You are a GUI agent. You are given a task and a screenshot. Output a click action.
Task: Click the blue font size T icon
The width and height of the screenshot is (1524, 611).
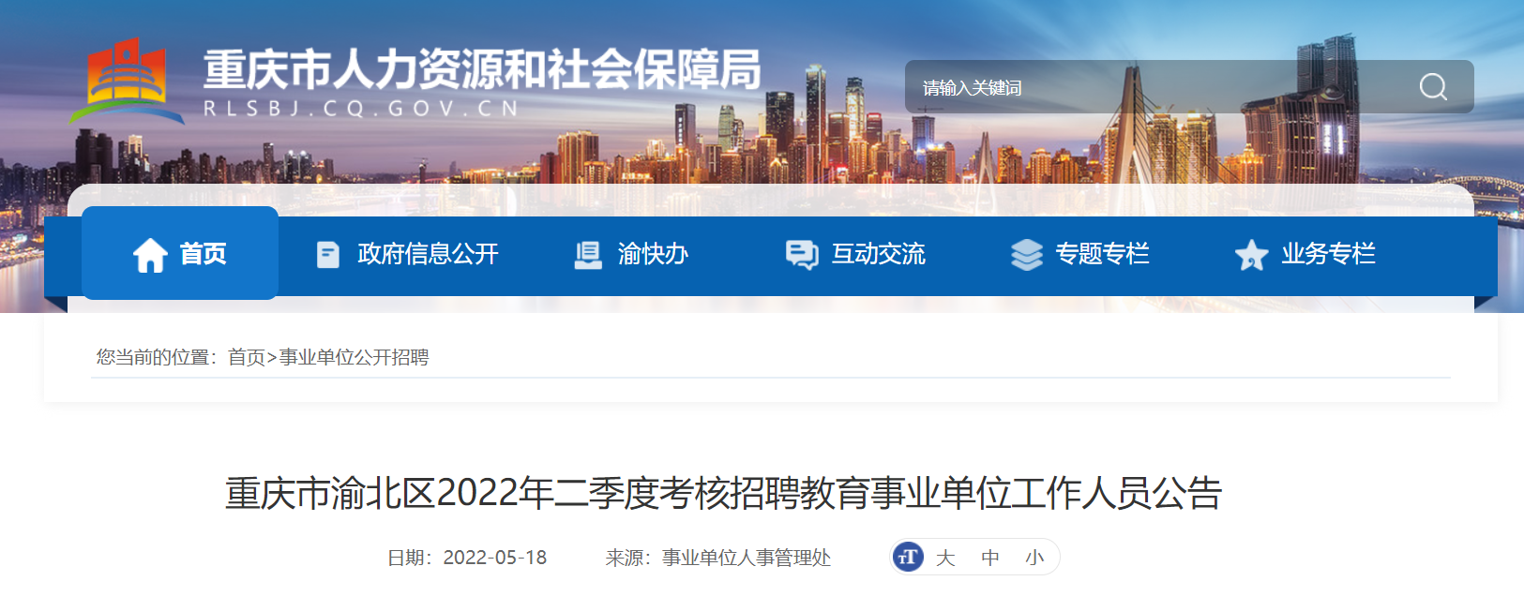tap(908, 557)
